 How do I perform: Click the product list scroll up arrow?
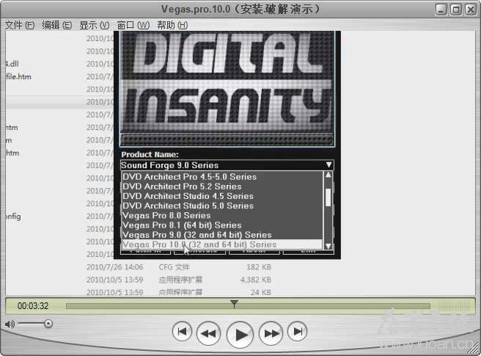tap(328, 175)
